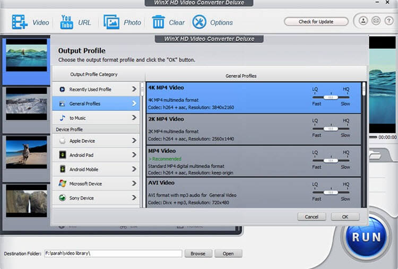The height and width of the screenshot is (269, 398).
Task: Expand Android Pad arrow
Action: (x=134, y=154)
